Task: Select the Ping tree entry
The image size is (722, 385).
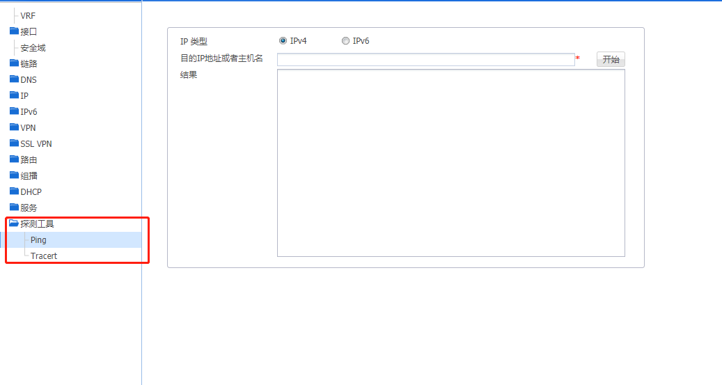Action: pyautogui.click(x=38, y=240)
